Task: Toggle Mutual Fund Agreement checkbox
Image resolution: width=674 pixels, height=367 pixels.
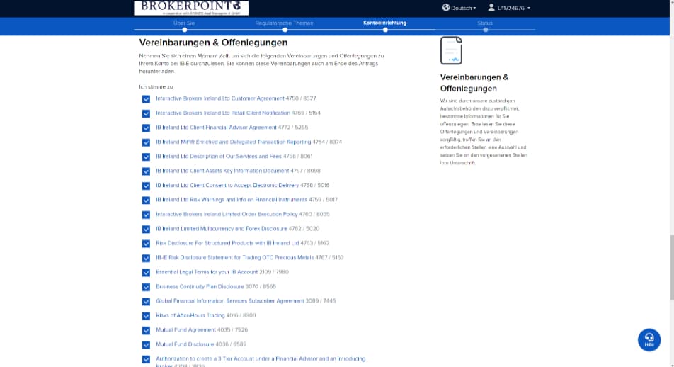Action: pos(146,330)
